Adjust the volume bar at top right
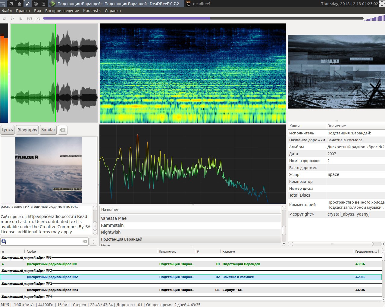Viewport: 385px width, 307px height. [374, 18]
